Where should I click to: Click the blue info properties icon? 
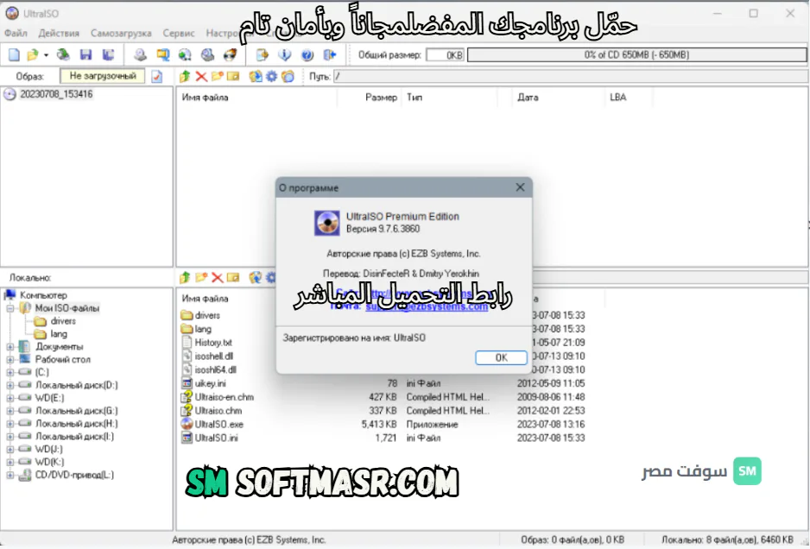click(285, 54)
